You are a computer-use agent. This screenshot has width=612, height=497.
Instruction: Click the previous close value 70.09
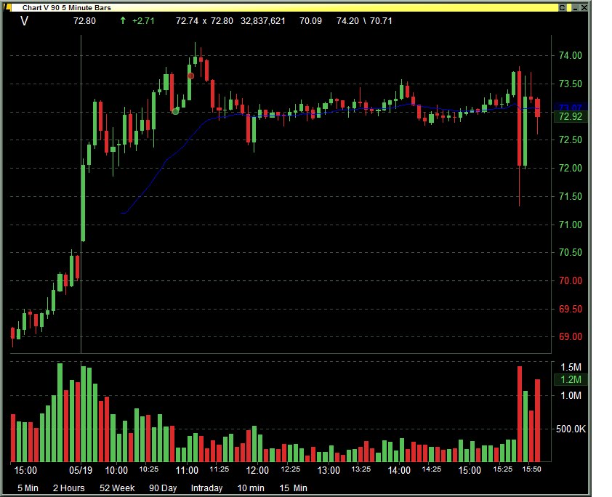pyautogui.click(x=310, y=21)
